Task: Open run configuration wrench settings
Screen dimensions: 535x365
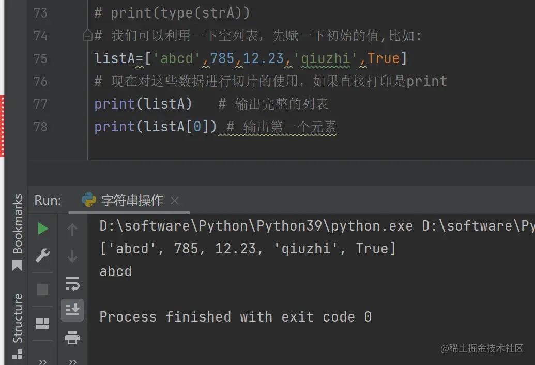Action: (42, 255)
